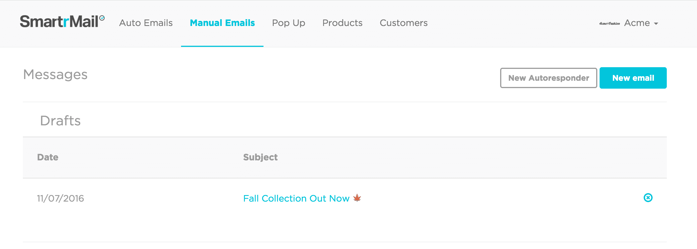This screenshot has width=697, height=249.
Task: Click the SmartrMail logo
Action: [59, 22]
